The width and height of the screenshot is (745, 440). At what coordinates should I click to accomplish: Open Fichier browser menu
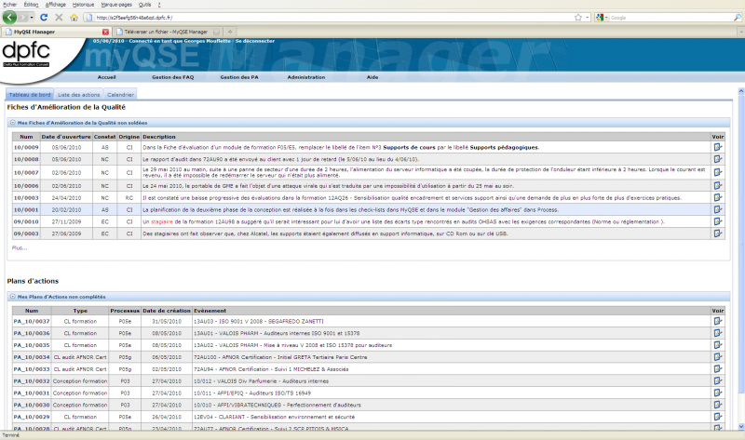click(10, 5)
